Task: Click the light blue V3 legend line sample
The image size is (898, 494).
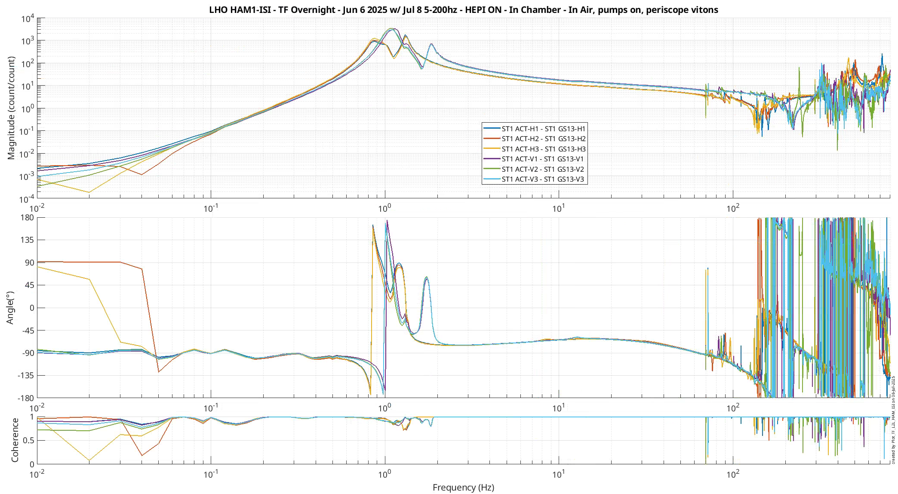Action: [492, 179]
